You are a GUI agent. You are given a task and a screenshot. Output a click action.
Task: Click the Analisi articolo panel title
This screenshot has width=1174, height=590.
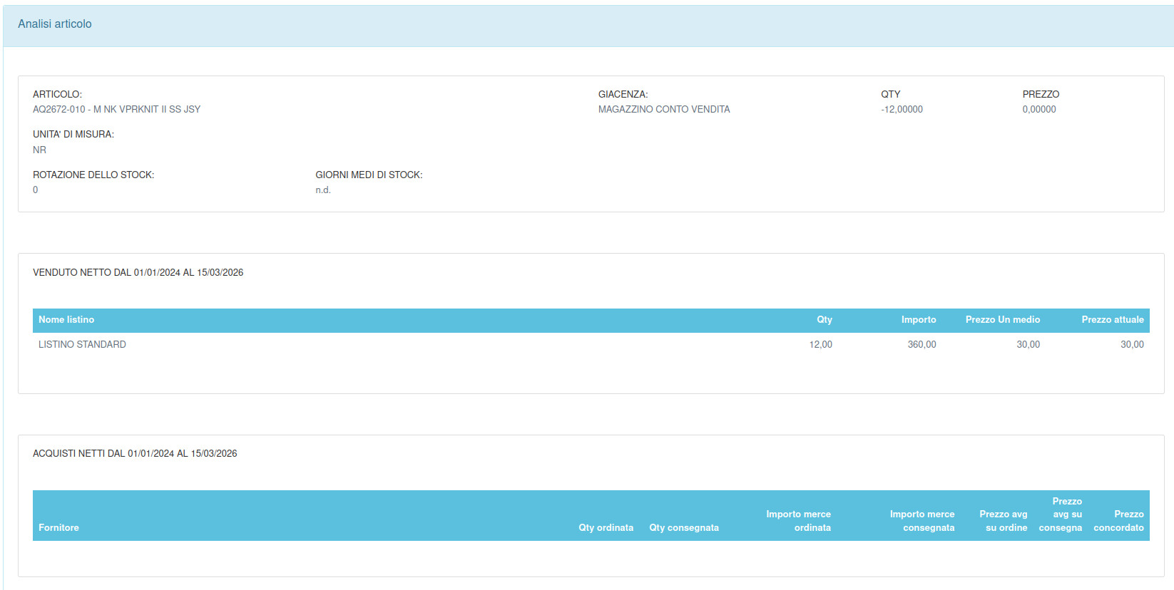pos(54,24)
